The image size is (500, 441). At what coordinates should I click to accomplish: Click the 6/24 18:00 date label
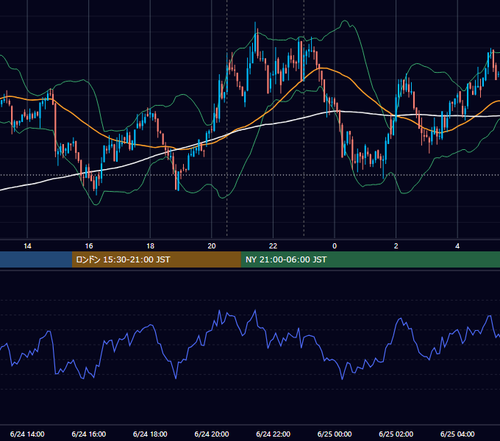(x=150, y=434)
